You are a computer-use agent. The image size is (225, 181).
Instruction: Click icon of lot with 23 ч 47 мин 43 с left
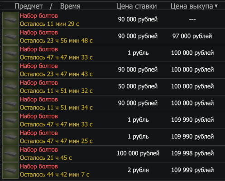[x=10, y=70]
